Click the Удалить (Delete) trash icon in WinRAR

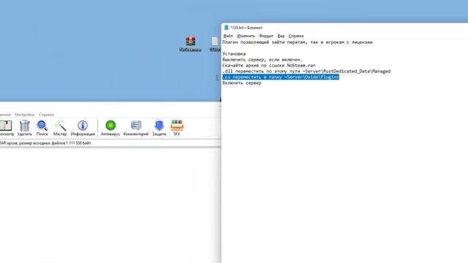tap(24, 128)
